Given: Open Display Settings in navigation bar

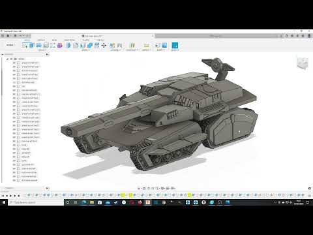Looking at the screenshot, I should pyautogui.click(x=163, y=188).
